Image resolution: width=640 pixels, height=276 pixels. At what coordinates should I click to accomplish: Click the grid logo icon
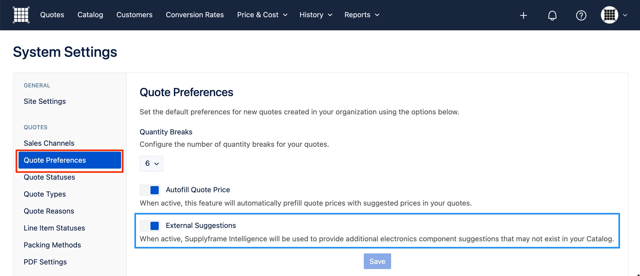pyautogui.click(x=21, y=15)
